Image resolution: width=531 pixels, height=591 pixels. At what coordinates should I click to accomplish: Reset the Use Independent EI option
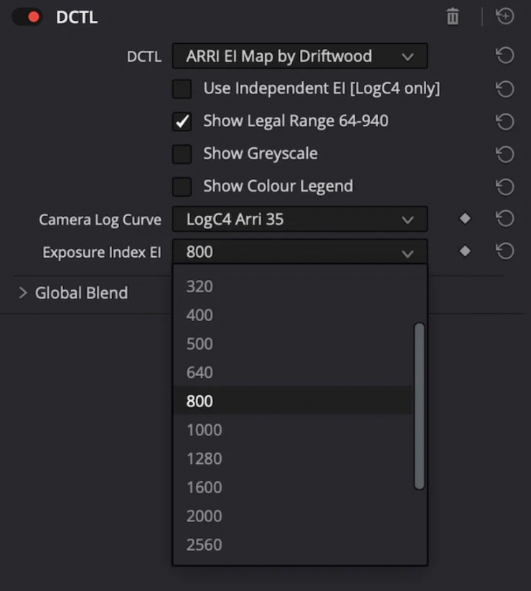(505, 89)
